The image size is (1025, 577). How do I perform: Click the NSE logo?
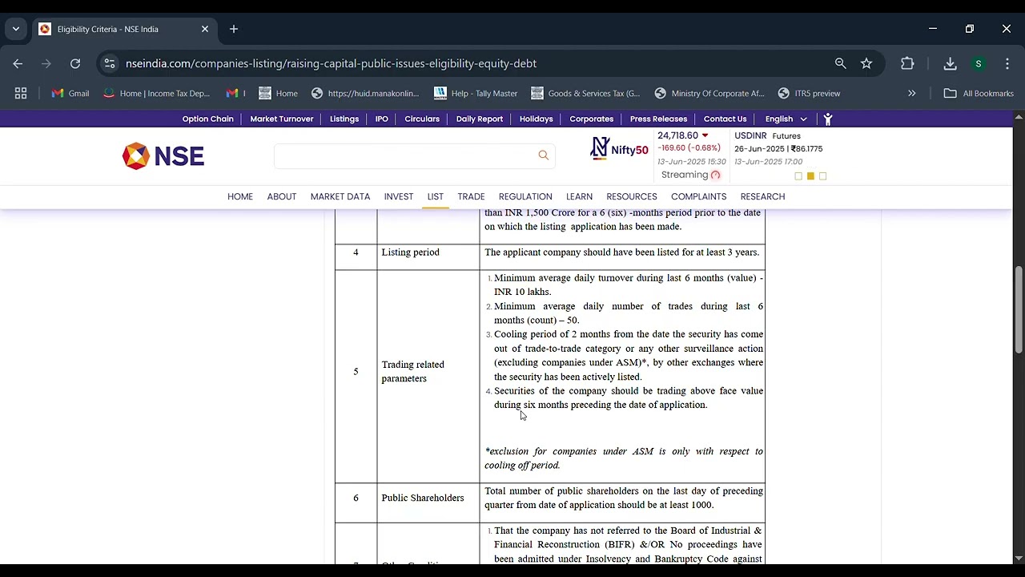163,155
